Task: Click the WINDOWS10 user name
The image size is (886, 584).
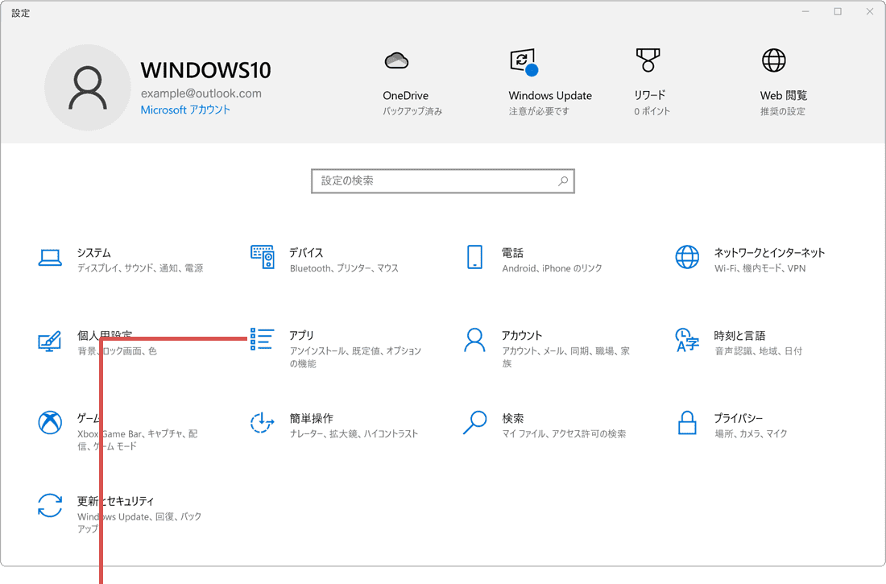Action: [205, 70]
